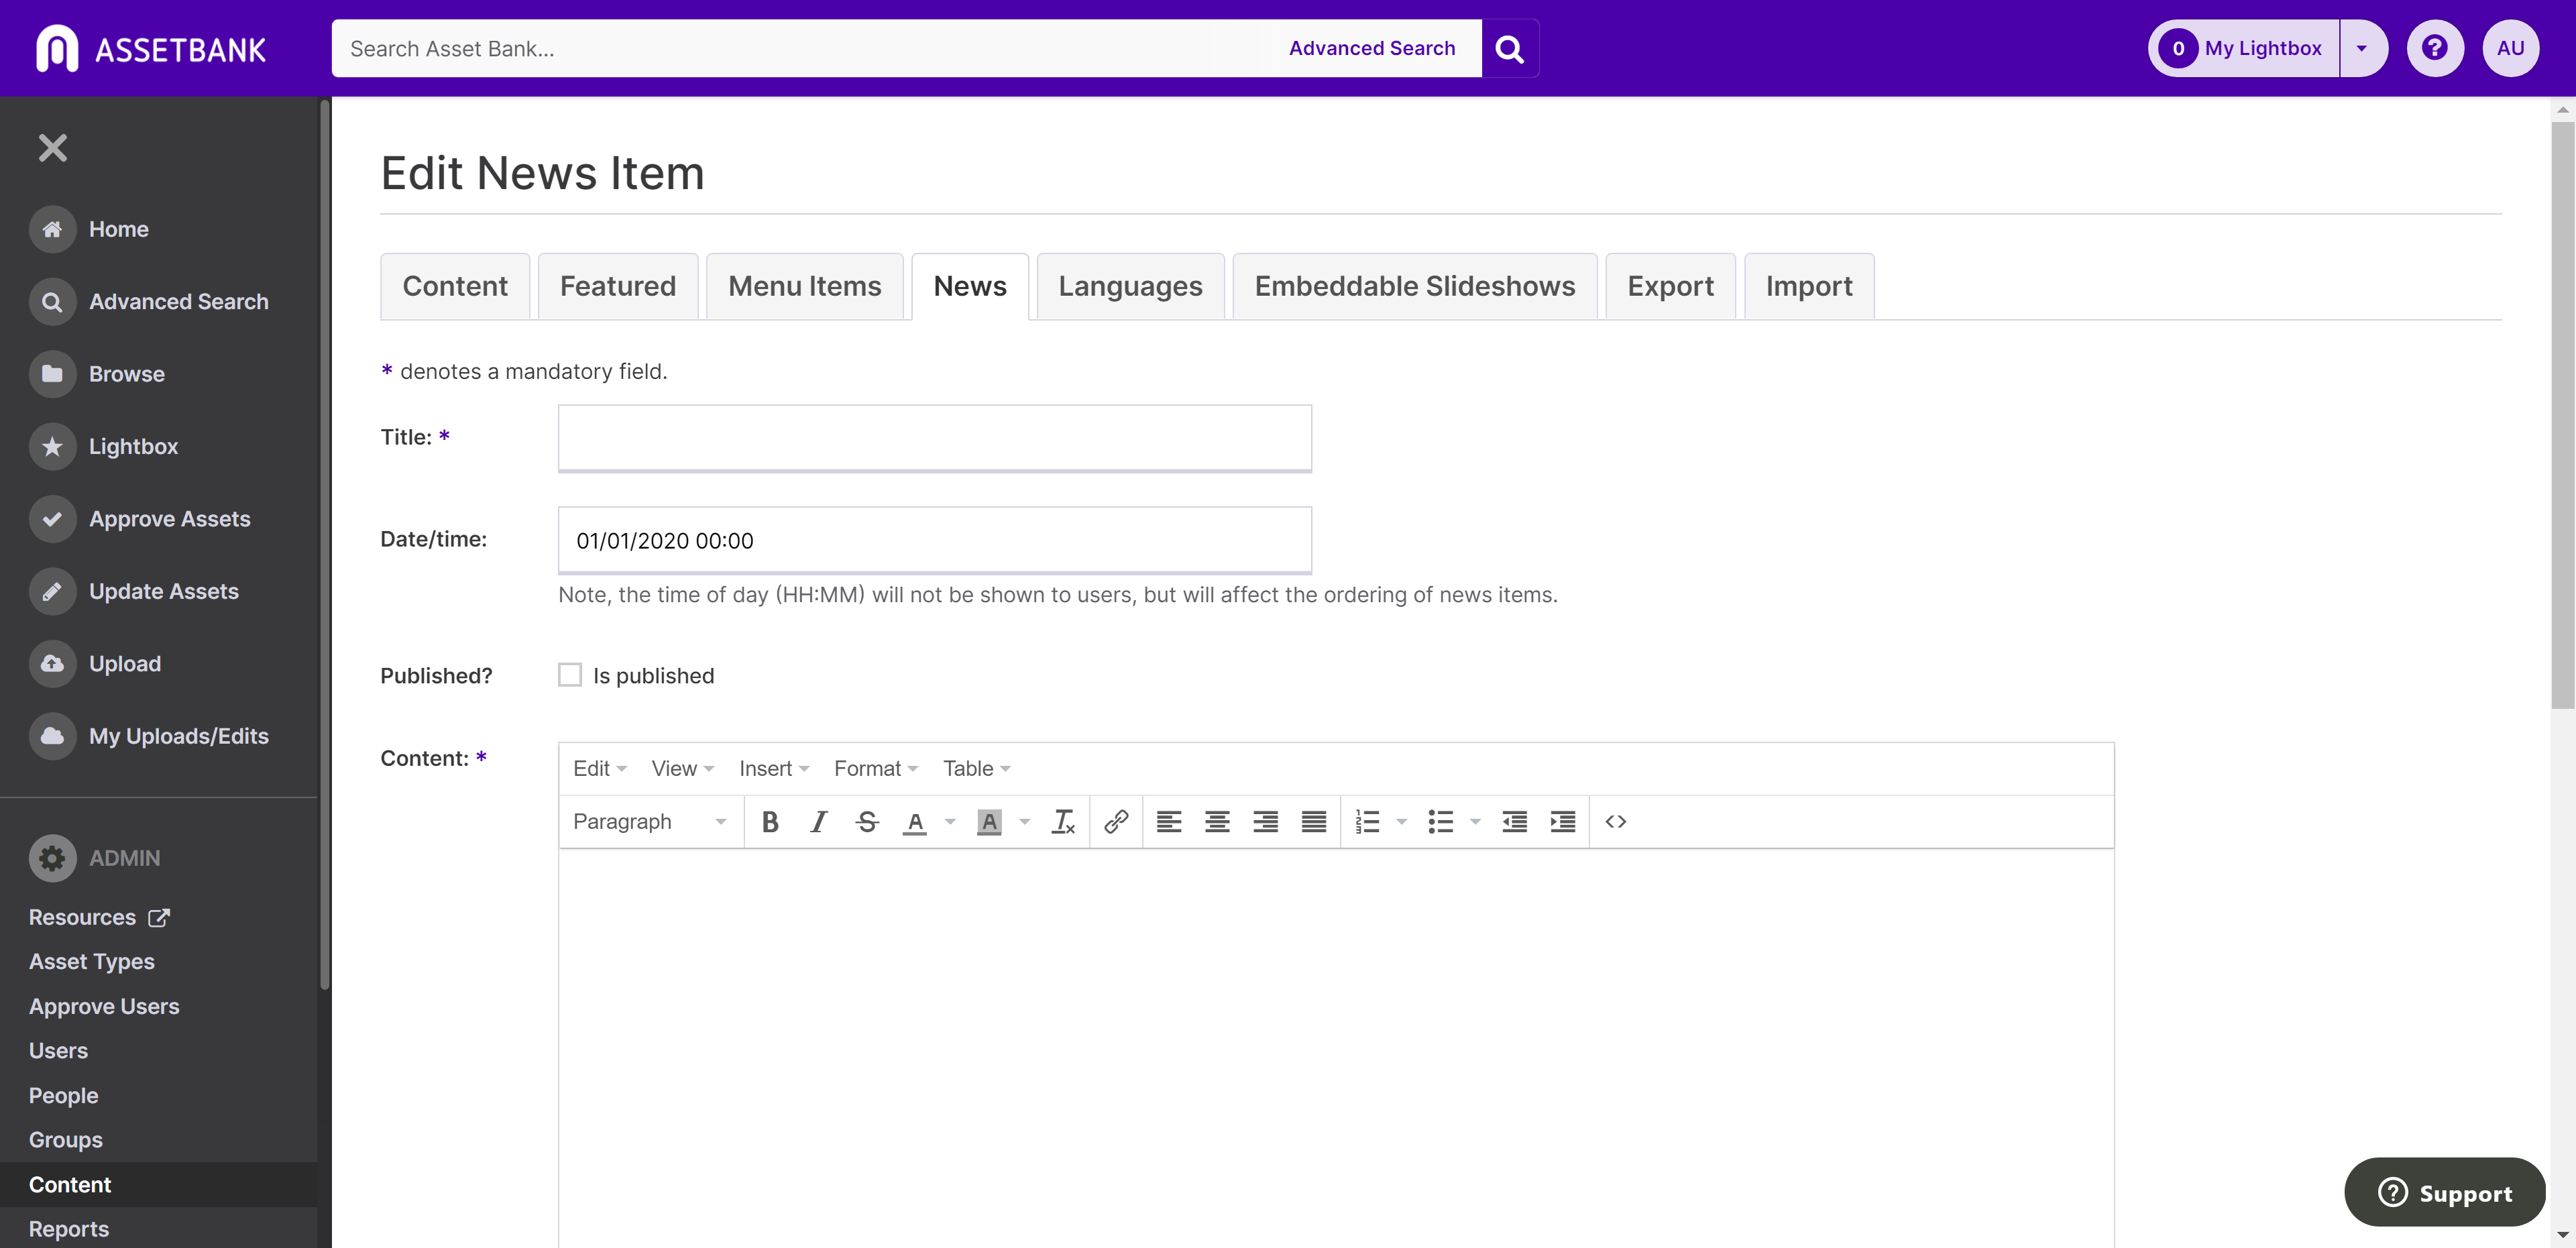The image size is (2576, 1248).
Task: Open the editor Table menu
Action: (x=977, y=768)
